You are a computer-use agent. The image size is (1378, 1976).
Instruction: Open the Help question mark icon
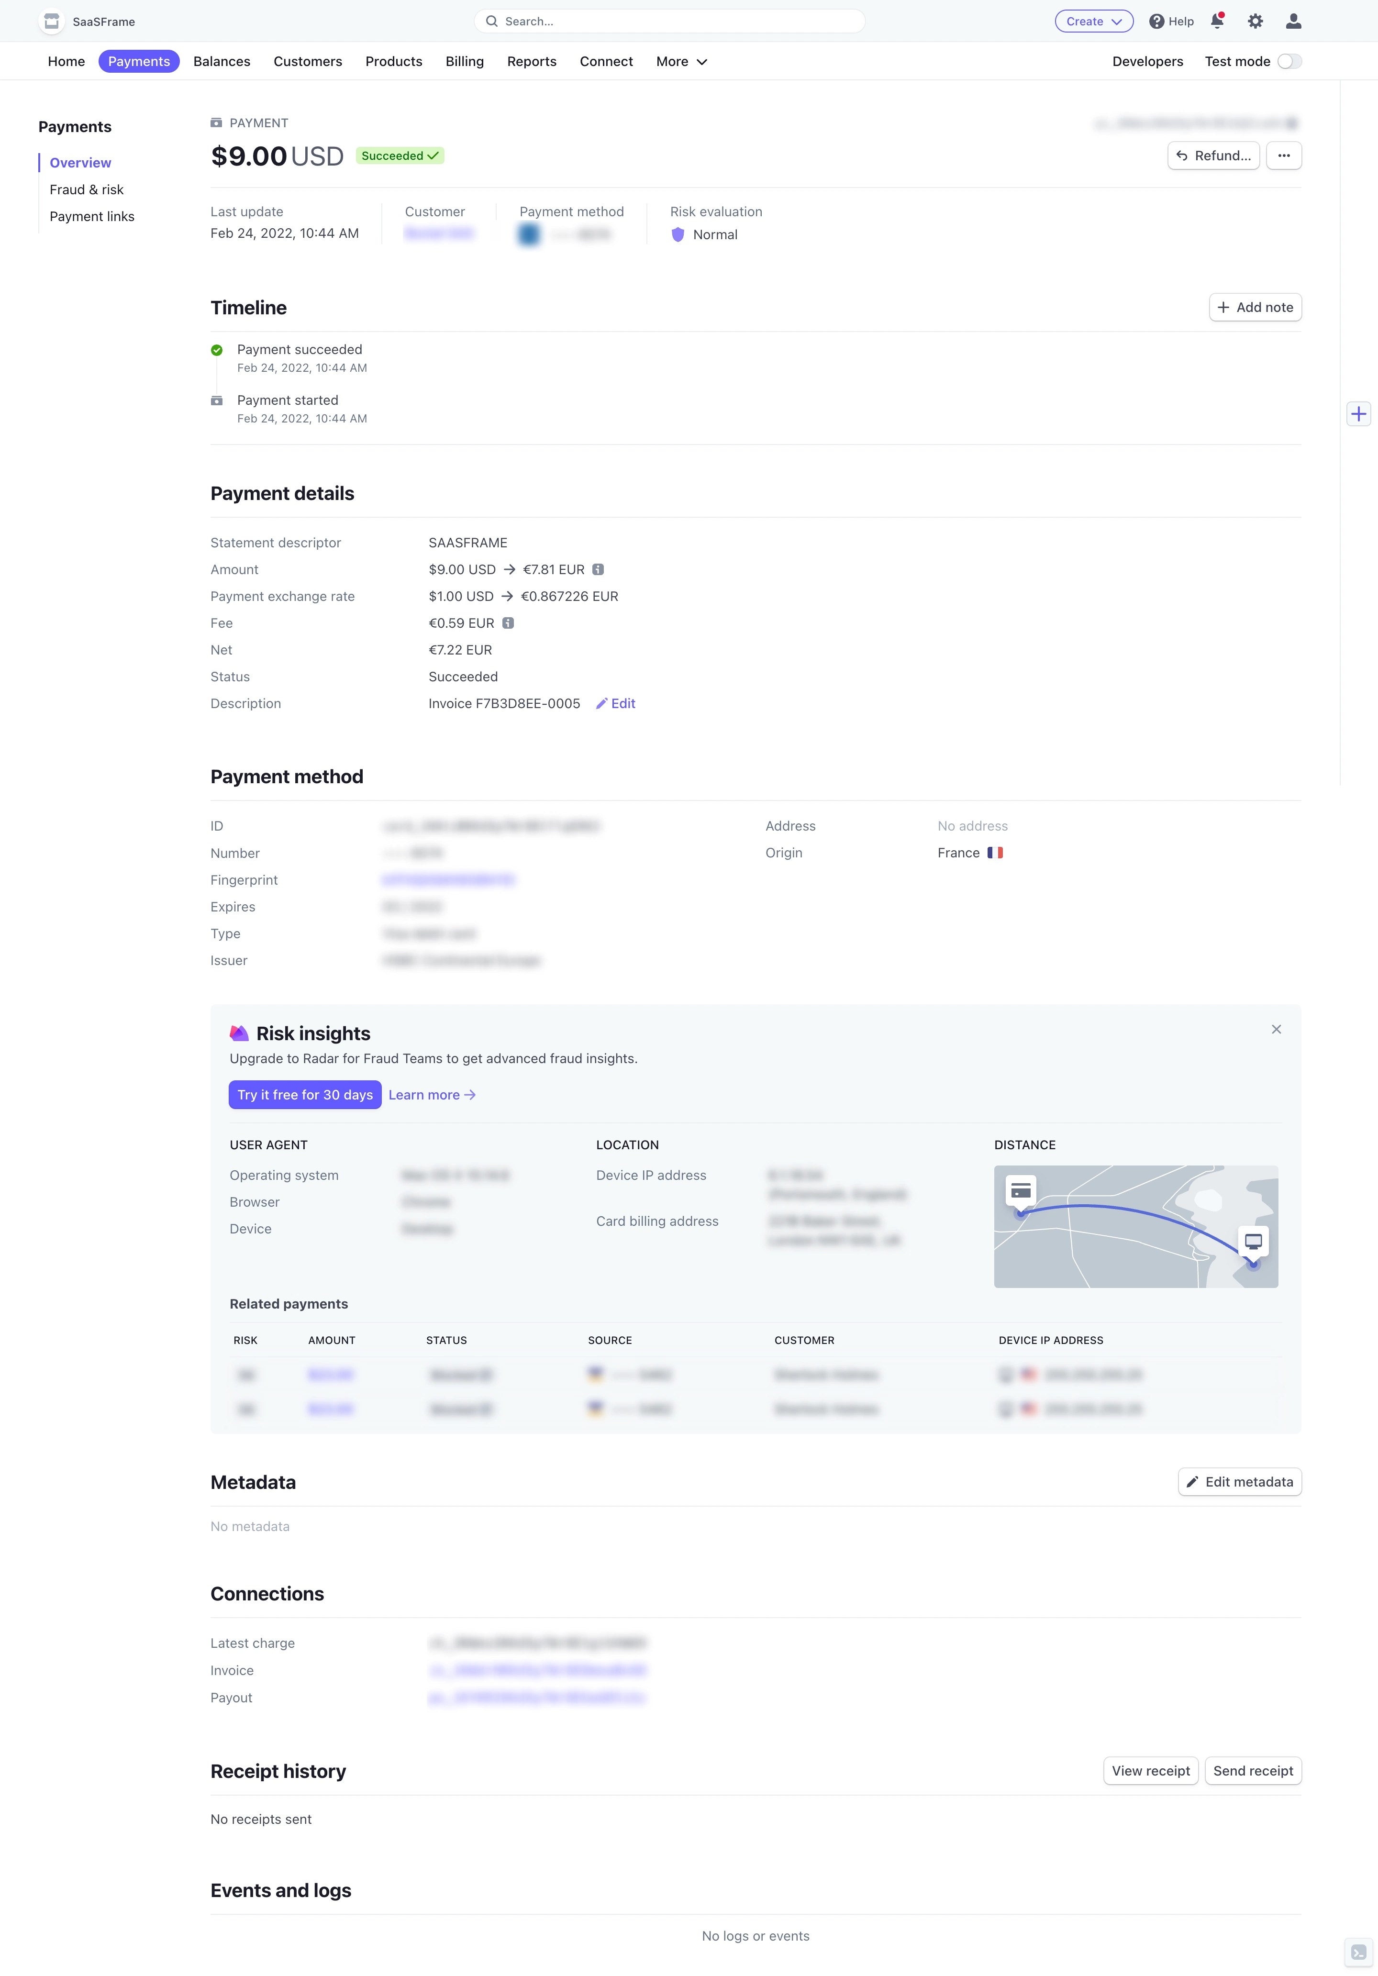click(x=1156, y=22)
